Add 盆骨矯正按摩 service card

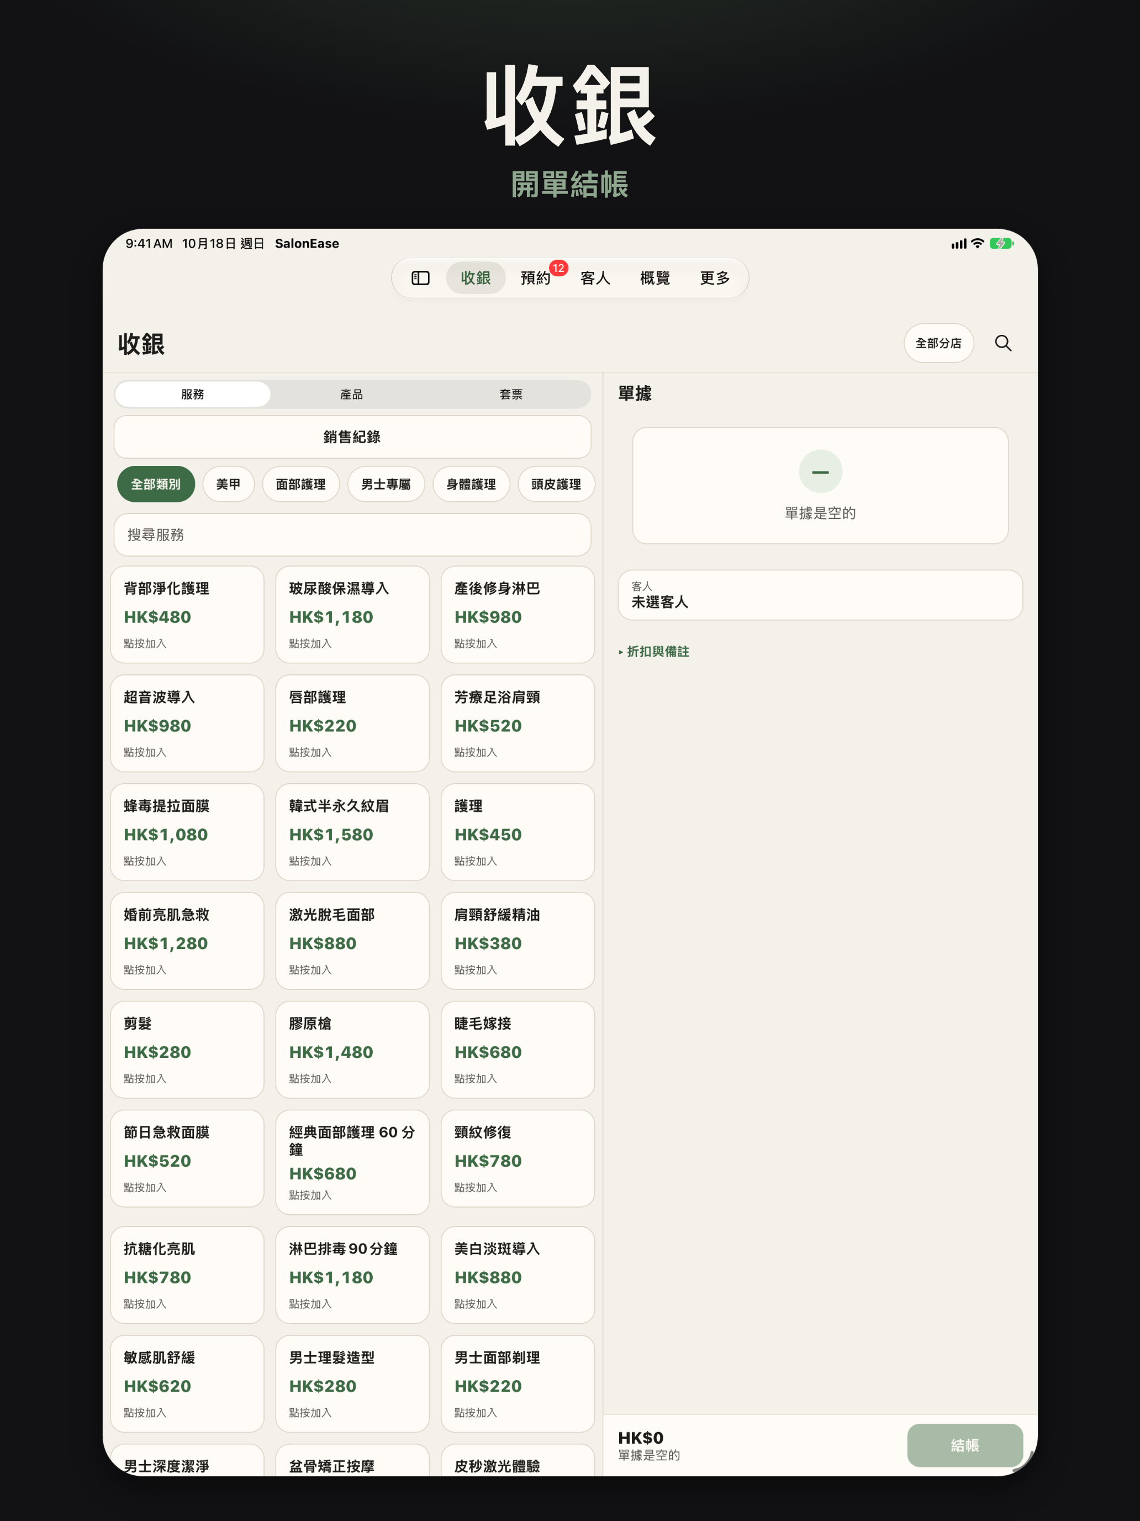click(352, 1461)
